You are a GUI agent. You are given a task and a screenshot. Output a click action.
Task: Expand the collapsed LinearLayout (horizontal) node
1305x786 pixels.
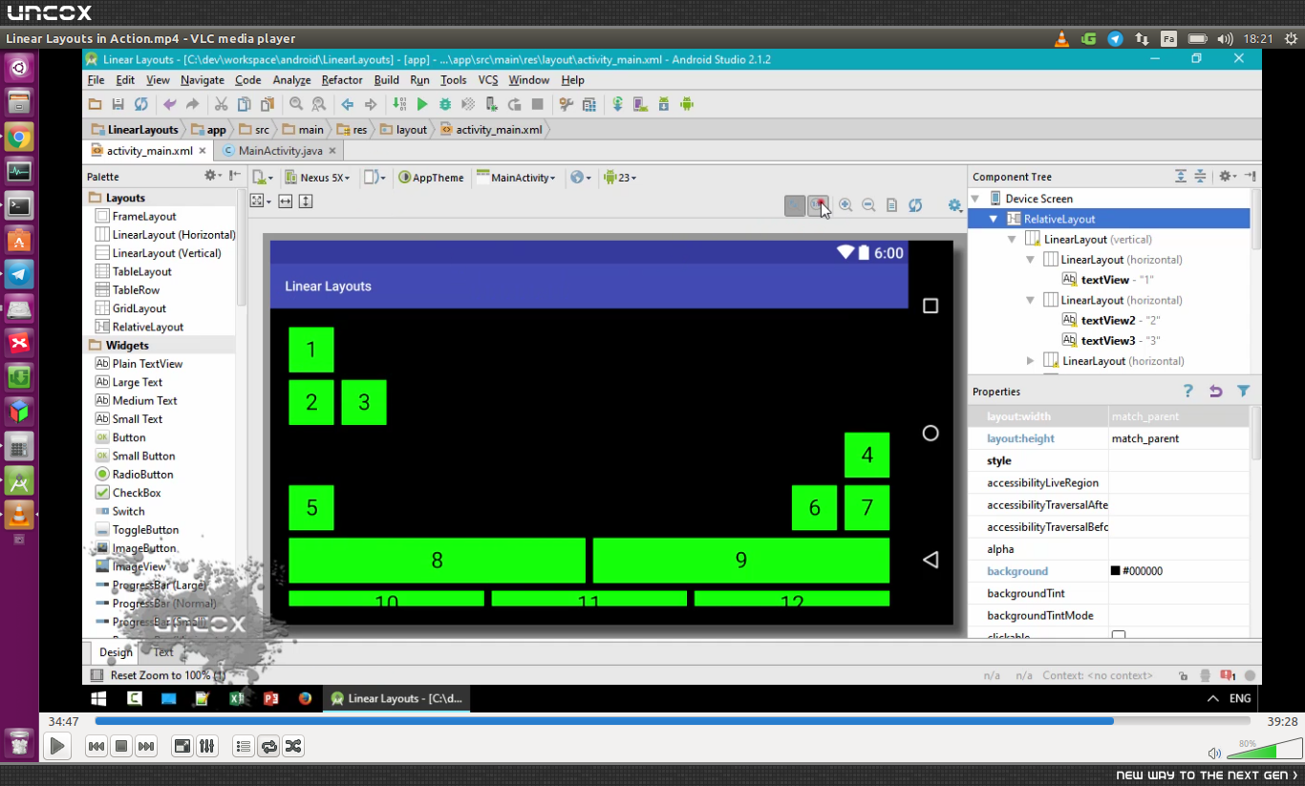tap(1030, 361)
